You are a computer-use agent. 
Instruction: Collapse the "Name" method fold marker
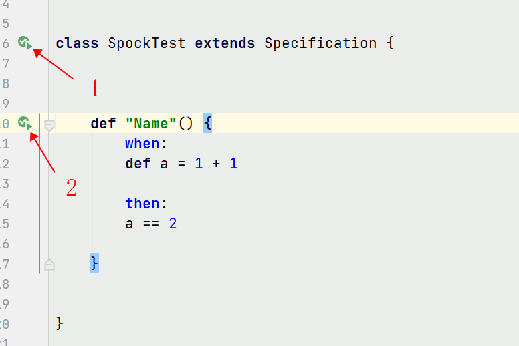(x=49, y=124)
